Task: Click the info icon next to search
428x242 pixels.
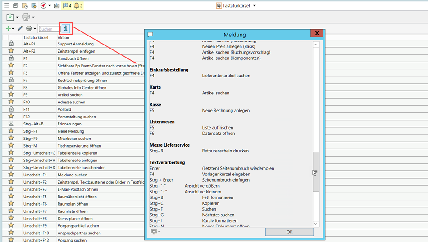Action: (x=66, y=28)
